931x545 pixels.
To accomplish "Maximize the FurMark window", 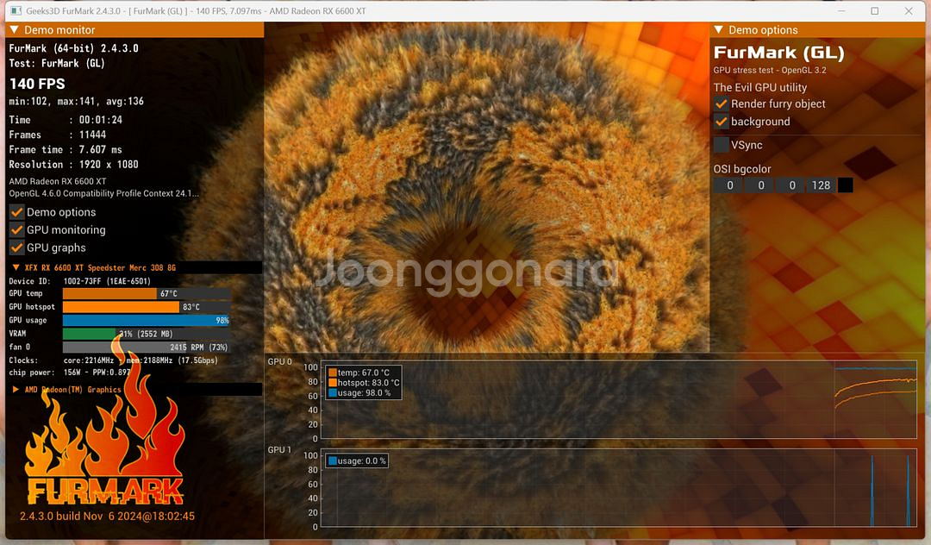I will tap(875, 11).
